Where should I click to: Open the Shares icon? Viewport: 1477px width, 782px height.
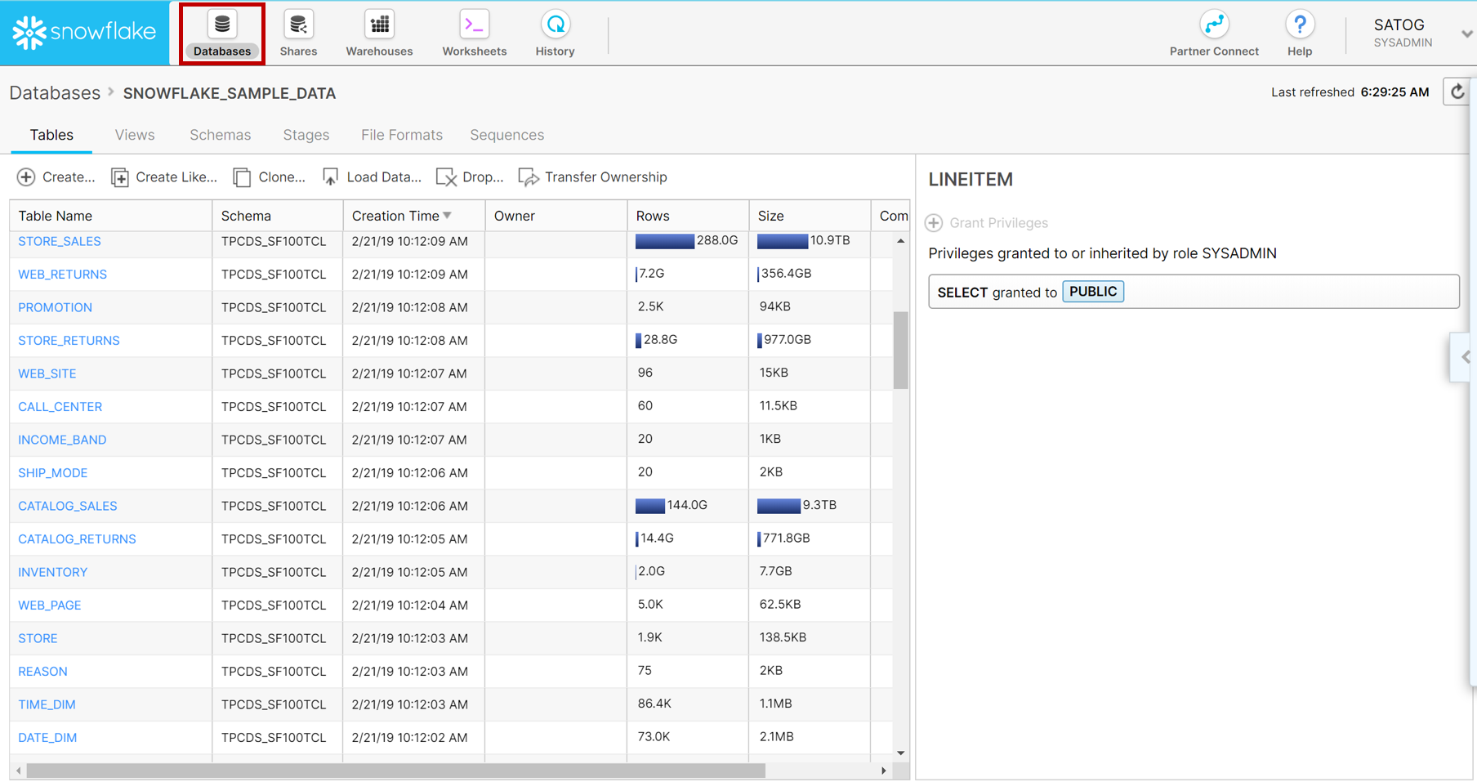click(298, 25)
